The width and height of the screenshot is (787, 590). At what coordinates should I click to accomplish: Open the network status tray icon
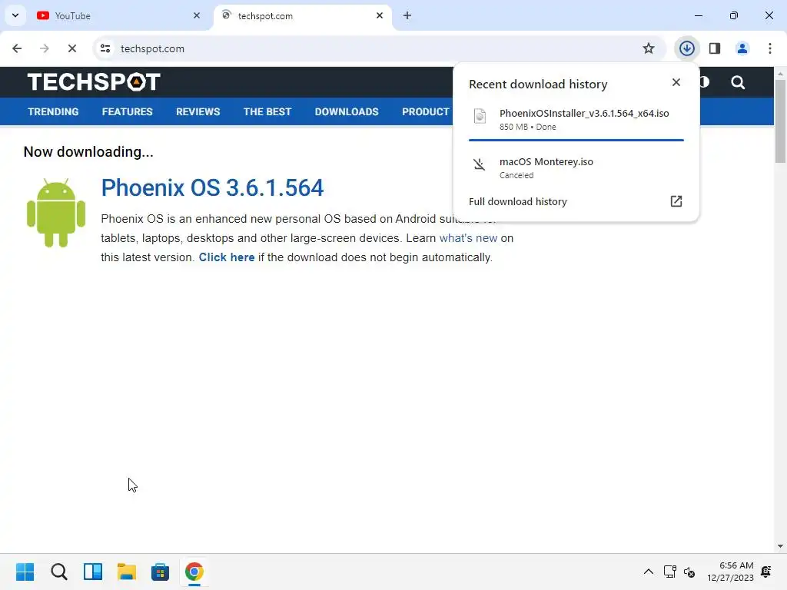pyautogui.click(x=670, y=572)
